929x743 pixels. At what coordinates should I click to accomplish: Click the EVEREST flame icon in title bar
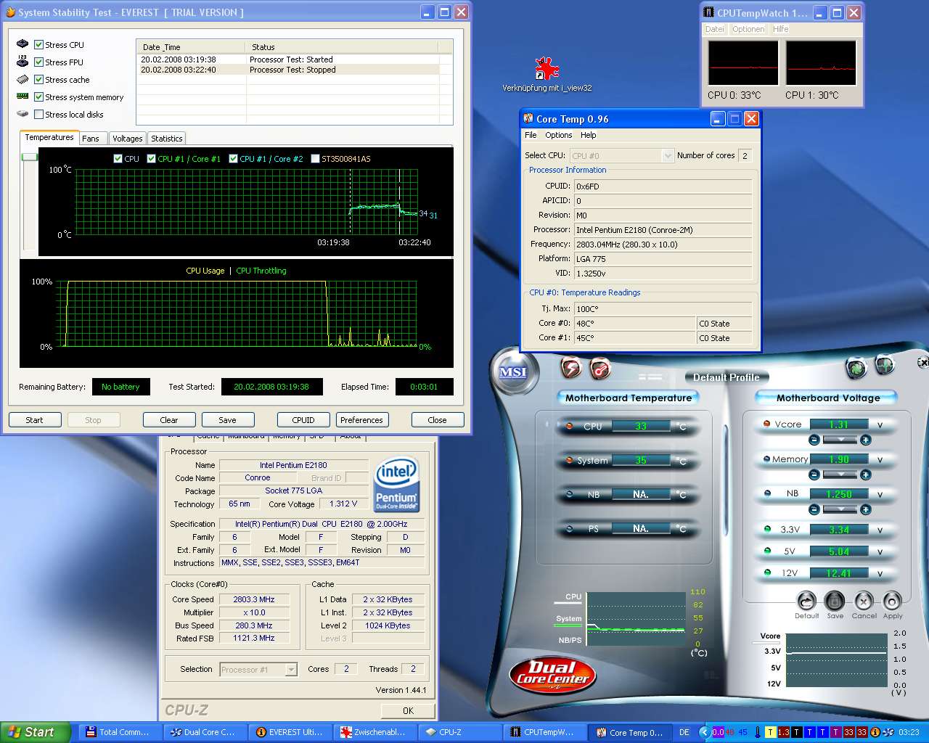10,12
